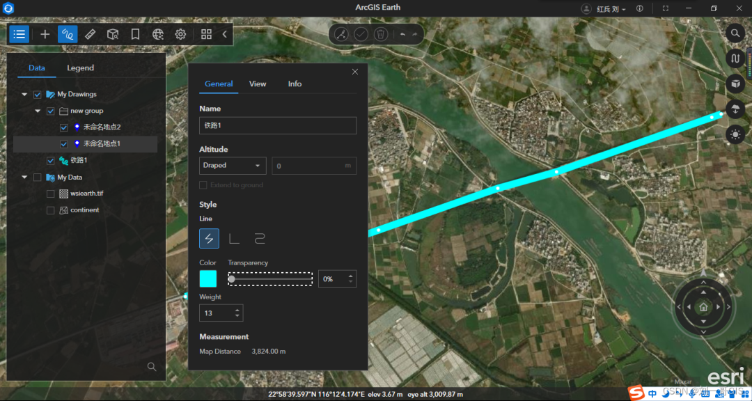Collapse the toolbar with the chevron arrow
This screenshot has width=752, height=401.
click(224, 34)
